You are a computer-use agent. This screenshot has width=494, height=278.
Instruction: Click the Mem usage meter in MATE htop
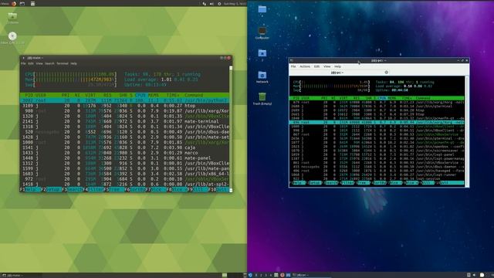coord(70,80)
